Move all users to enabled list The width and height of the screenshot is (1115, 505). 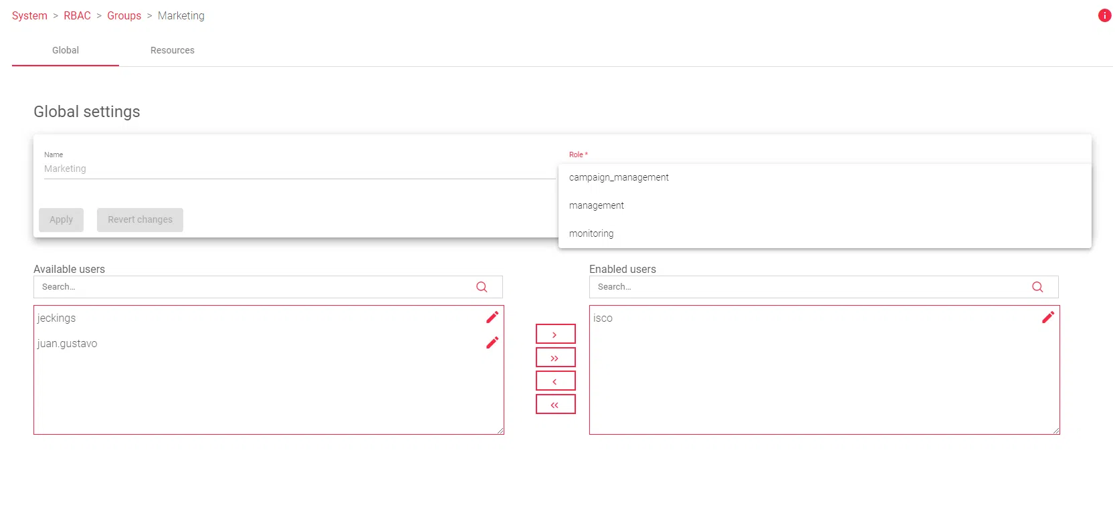(x=555, y=357)
